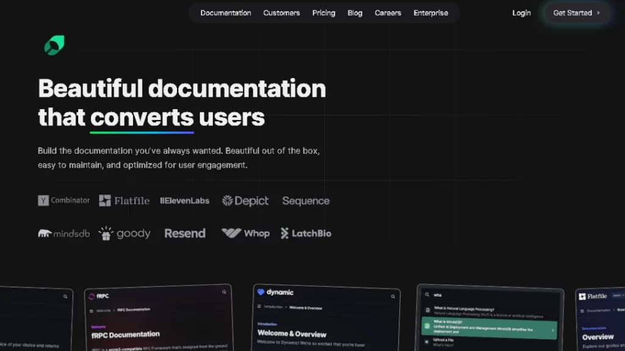Click the hamburger menu icon in fRPC card
This screenshot has width=625, height=351.
[92, 311]
